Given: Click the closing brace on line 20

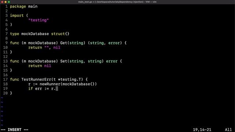Looking at the screenshot, I should (11, 93).
